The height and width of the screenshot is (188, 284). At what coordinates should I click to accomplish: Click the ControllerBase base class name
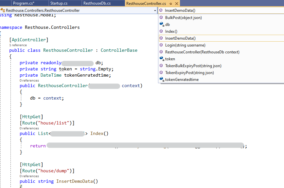coord(119,50)
